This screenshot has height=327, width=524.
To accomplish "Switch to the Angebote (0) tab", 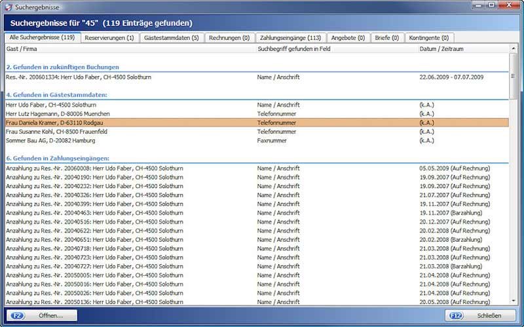I will tap(348, 38).
